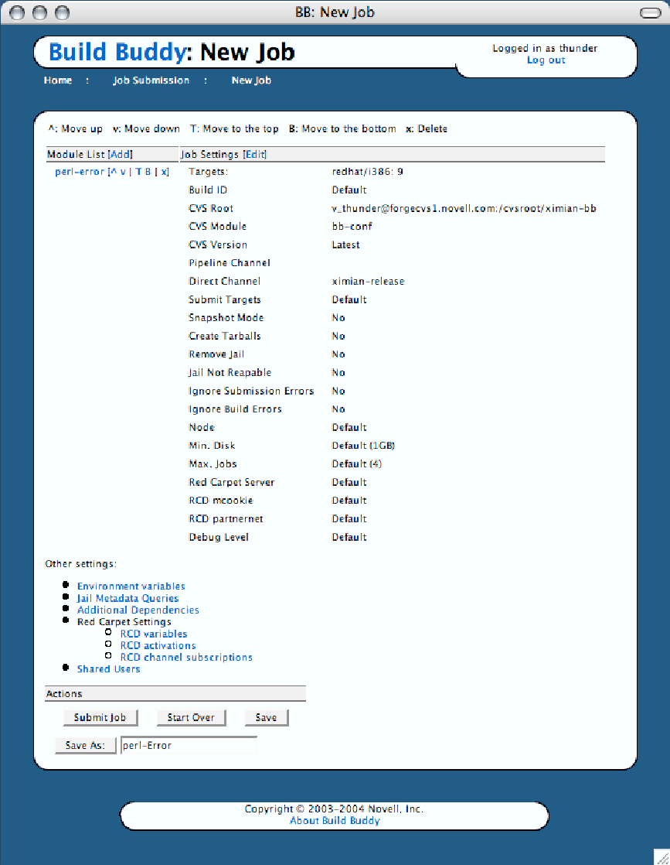Move perl-error to top with T control
This screenshot has width=670, height=865.
[x=138, y=172]
